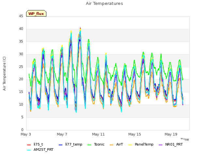Image resolution: width=209 pixels, height=156 pixels.
Task: Click the cyan AM25T_PRT legend color marker
Action: [29, 150]
